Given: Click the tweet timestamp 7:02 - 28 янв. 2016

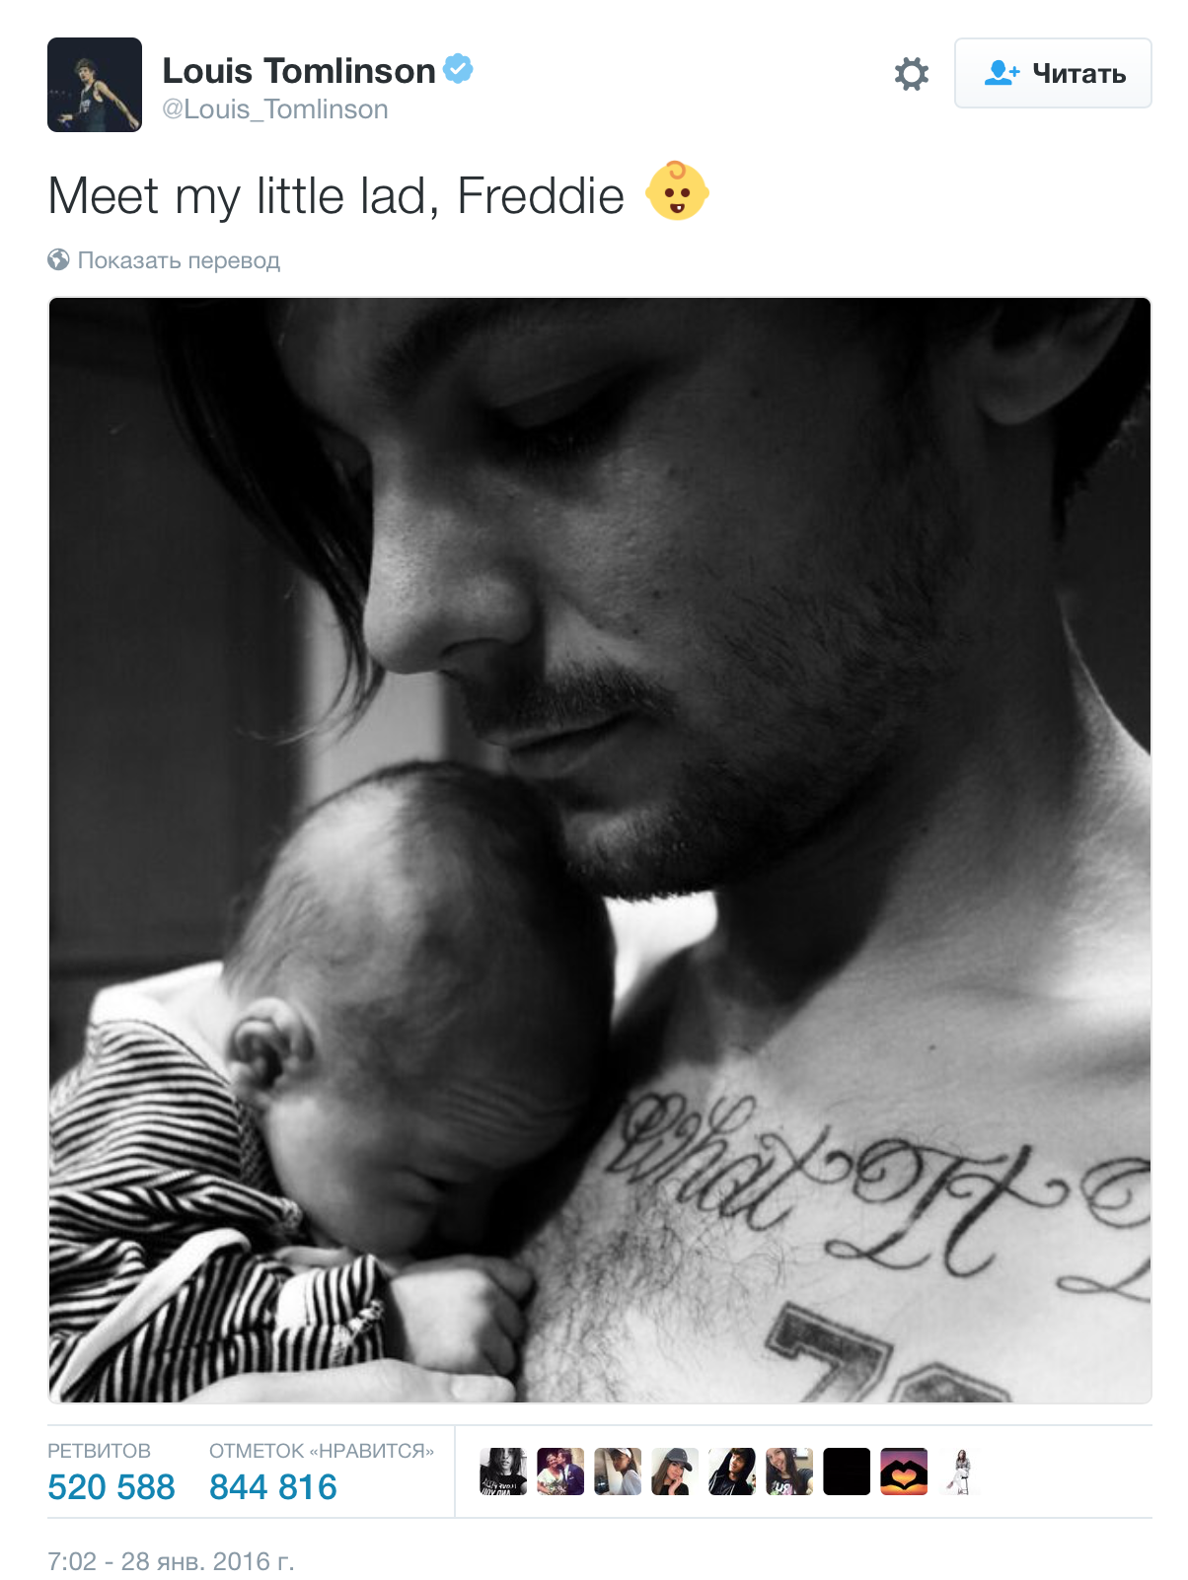Looking at the screenshot, I should (x=171, y=1561).
